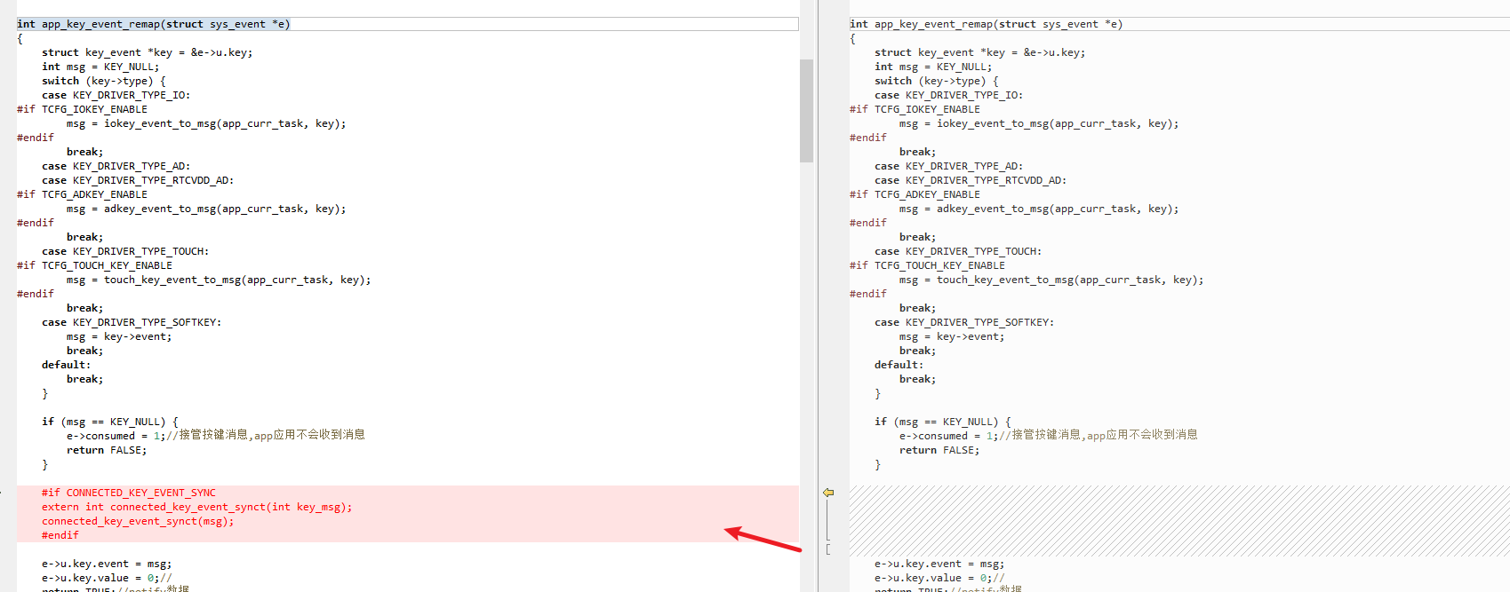Click the 'extern int connected_key_event_synct' line

[x=196, y=507]
